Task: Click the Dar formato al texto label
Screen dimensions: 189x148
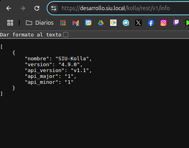Action: click(x=31, y=35)
